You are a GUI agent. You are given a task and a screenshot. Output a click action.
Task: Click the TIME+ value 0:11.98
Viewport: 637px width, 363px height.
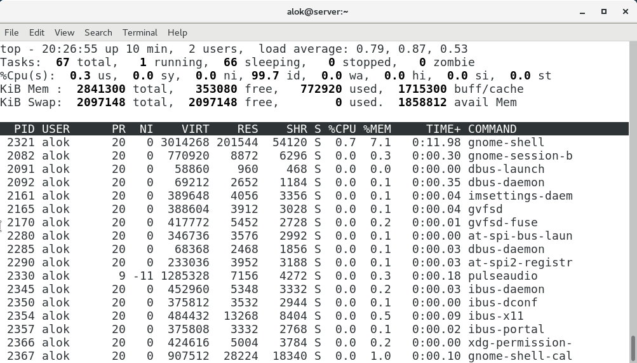[x=436, y=142]
